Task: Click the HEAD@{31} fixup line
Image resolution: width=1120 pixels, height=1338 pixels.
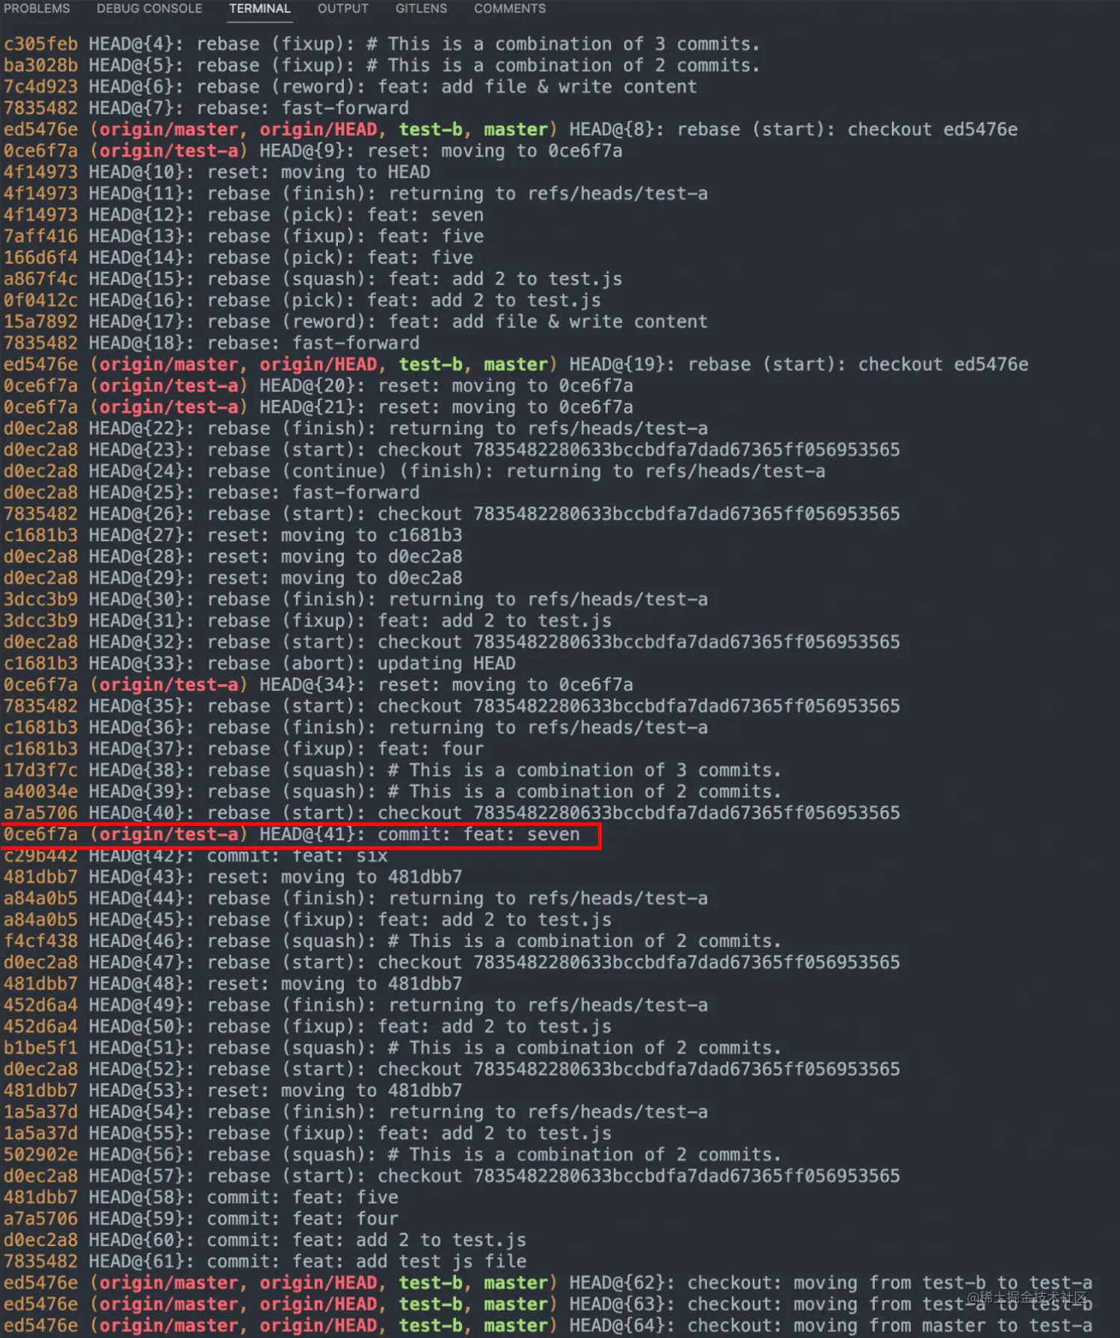Action: click(307, 621)
